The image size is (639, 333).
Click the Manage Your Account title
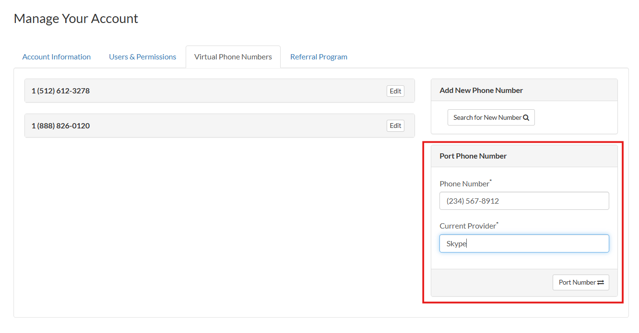(x=76, y=18)
